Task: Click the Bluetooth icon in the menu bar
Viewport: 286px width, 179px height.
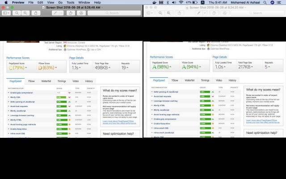Action: 168,2
